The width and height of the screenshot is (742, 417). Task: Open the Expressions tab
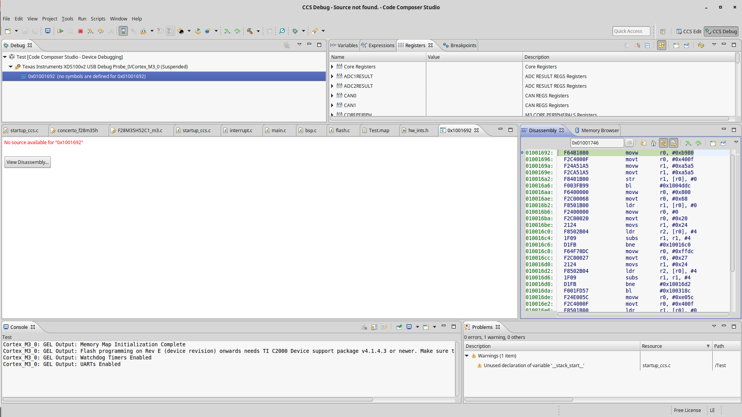pyautogui.click(x=378, y=45)
